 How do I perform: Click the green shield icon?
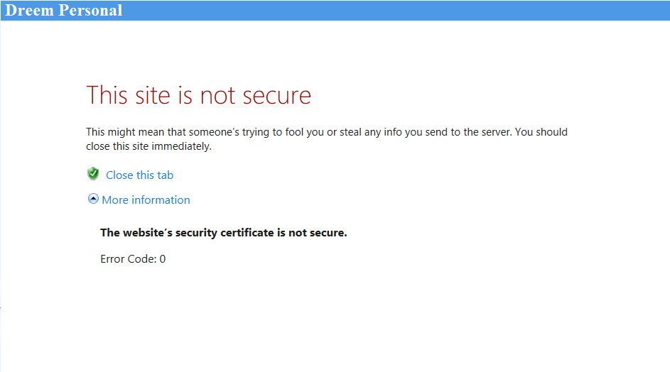pyautogui.click(x=93, y=174)
